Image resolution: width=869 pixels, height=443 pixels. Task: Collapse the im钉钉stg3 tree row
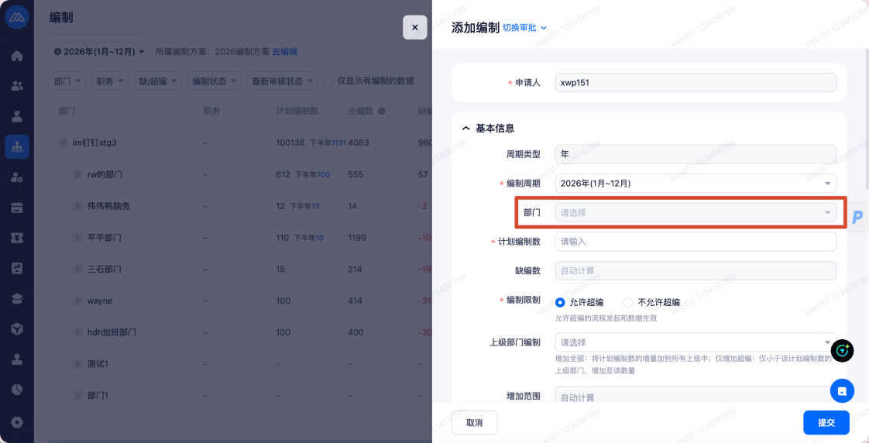click(63, 143)
